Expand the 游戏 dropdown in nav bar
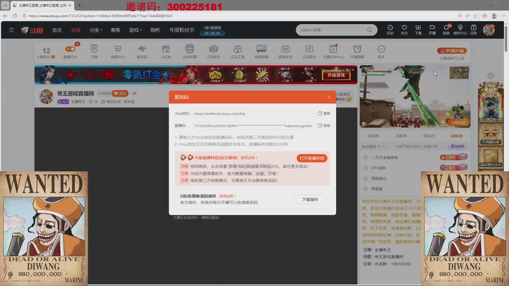The height and width of the screenshot is (286, 509). pos(136,30)
